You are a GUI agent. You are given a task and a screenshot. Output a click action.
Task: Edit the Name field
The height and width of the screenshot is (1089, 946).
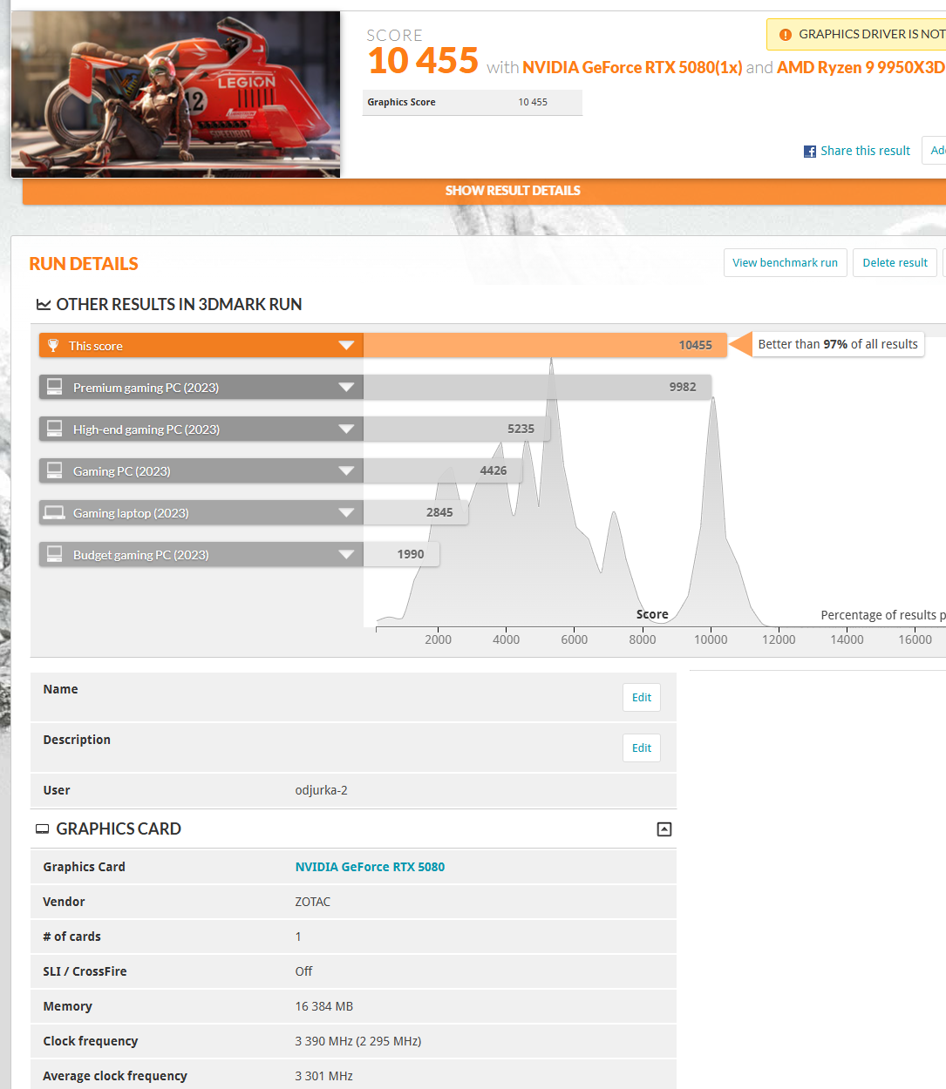point(642,697)
